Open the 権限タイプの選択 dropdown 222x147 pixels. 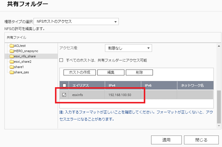[x=76, y=22]
